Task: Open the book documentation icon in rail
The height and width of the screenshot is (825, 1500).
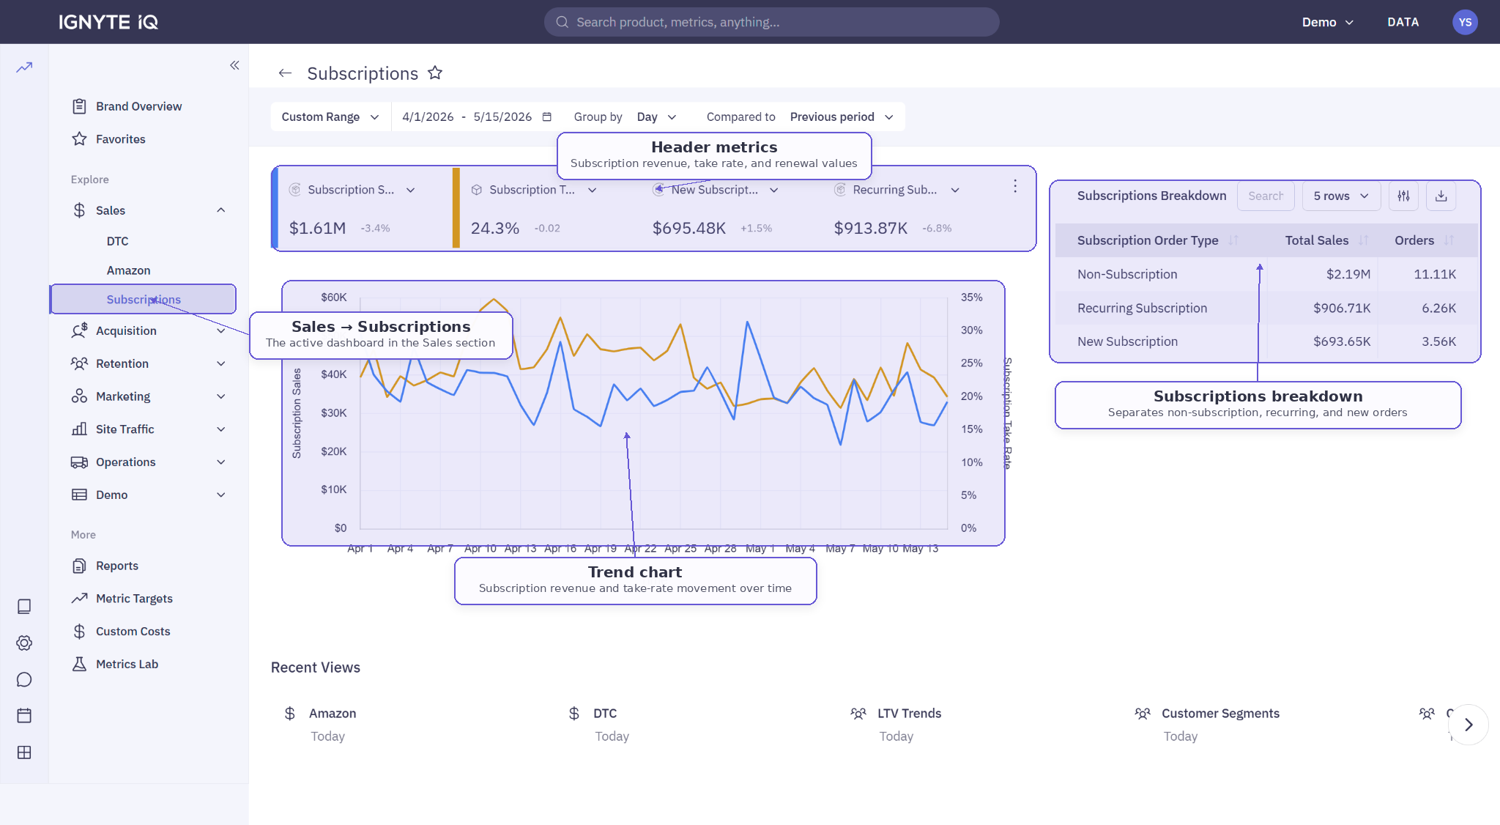Action: (x=24, y=607)
